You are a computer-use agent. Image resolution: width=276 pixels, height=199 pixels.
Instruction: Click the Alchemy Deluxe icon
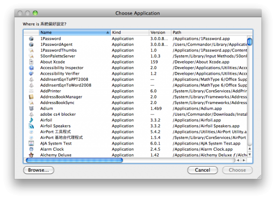click(31, 155)
